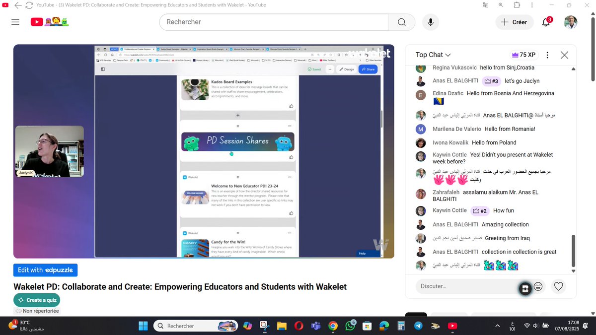Open the weather widget showing 30°C

click(26, 326)
